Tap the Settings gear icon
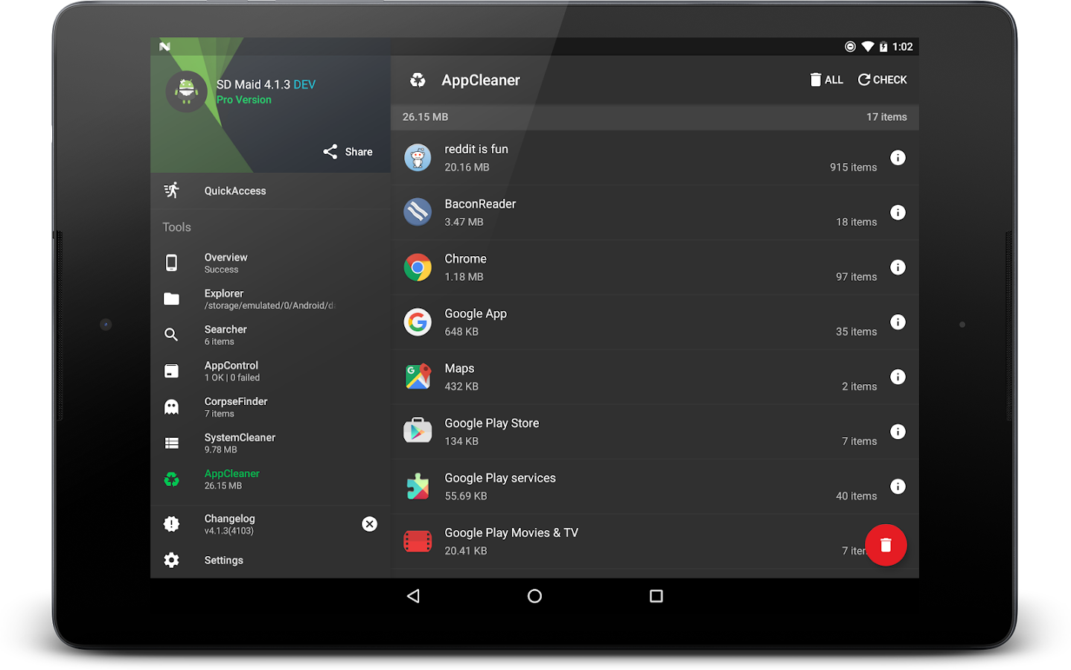The image size is (1071, 670). 171,560
